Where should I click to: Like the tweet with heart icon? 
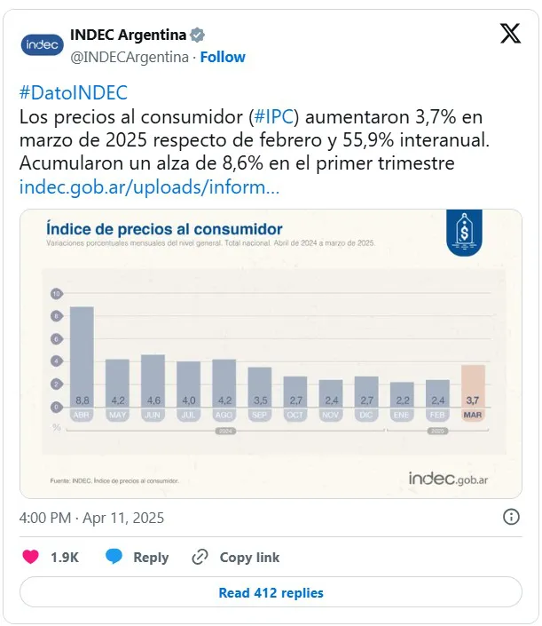[30, 557]
